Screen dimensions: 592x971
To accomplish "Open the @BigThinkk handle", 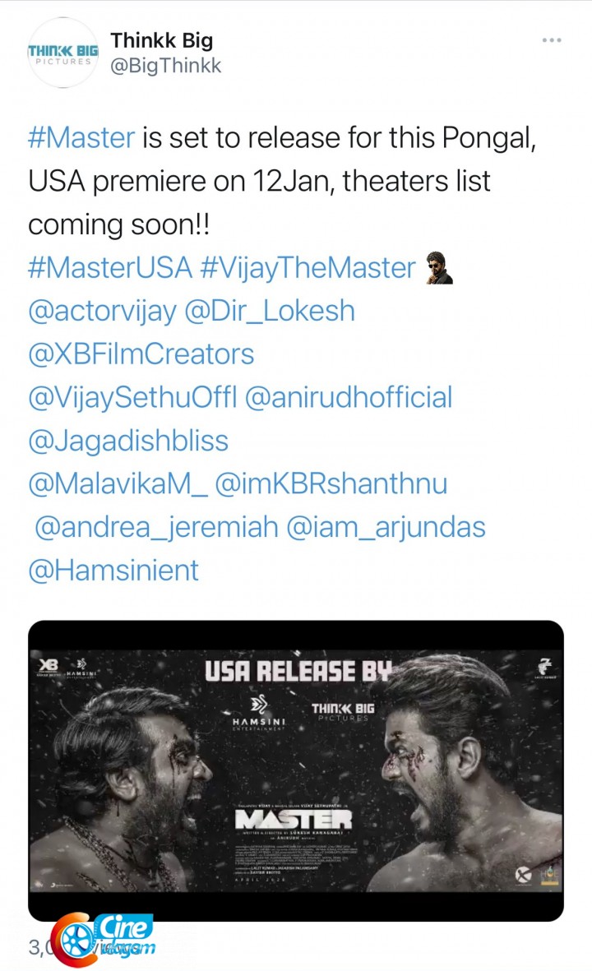I will pyautogui.click(x=165, y=66).
